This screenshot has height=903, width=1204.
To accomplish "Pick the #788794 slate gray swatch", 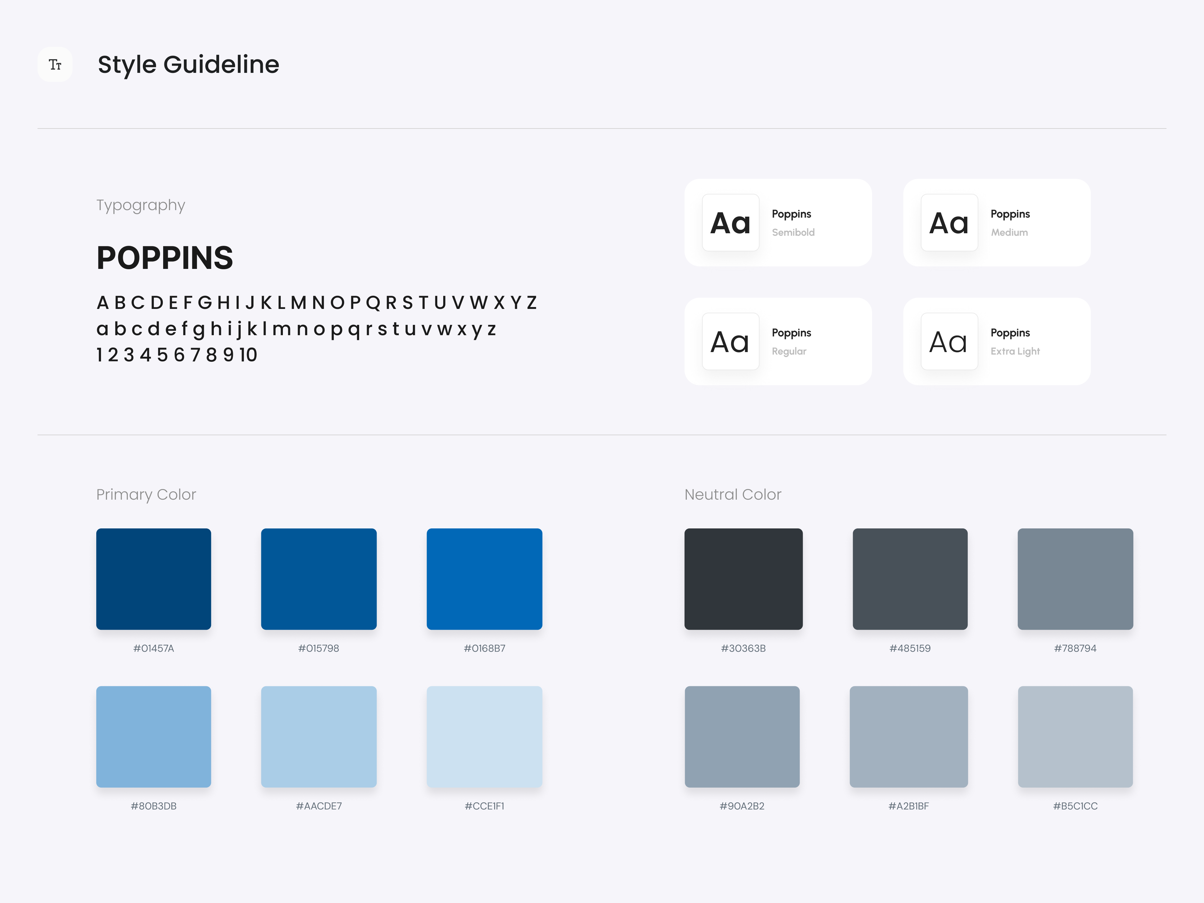I will 1076,579.
